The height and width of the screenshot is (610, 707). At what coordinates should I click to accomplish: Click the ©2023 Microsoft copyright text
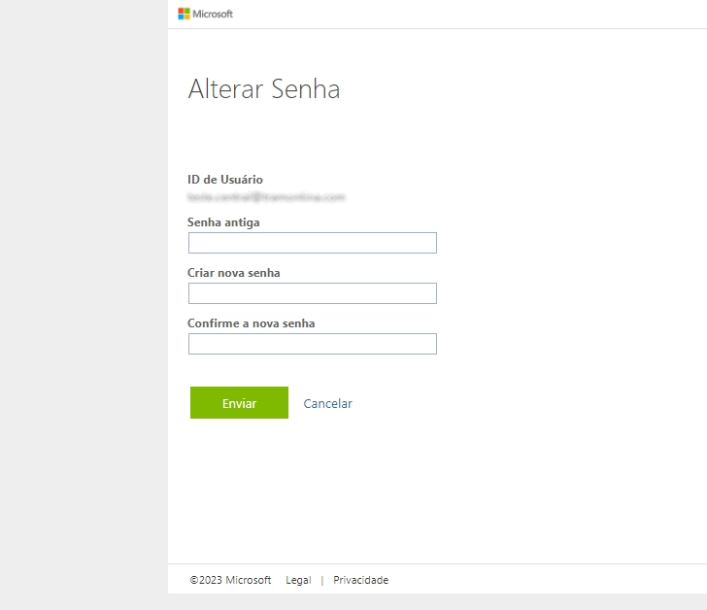[231, 580]
